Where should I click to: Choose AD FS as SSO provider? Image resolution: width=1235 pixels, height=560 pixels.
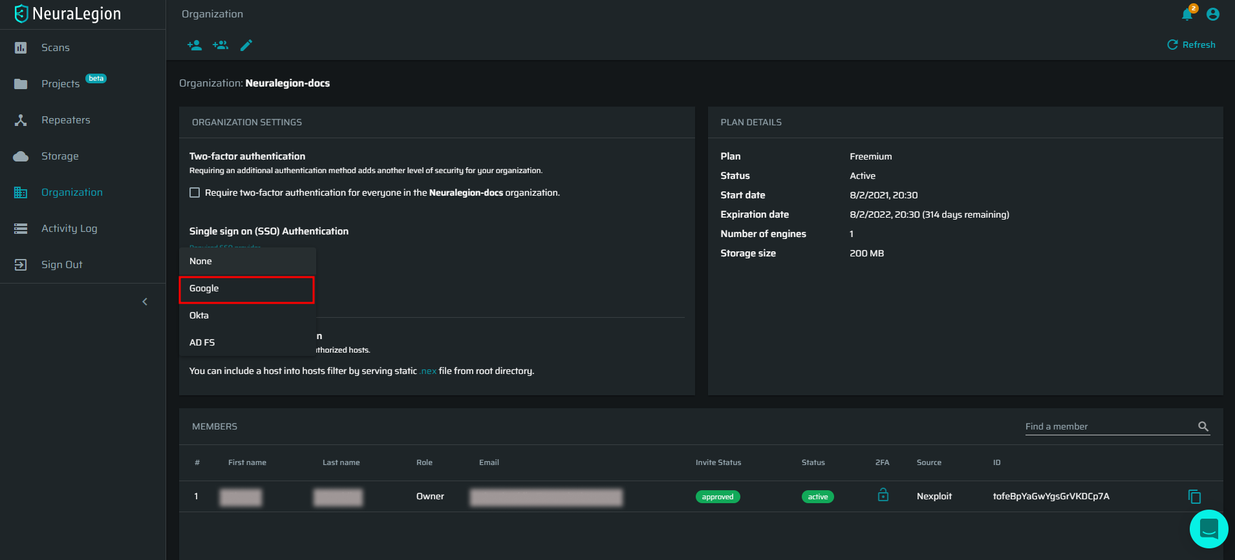coord(248,342)
